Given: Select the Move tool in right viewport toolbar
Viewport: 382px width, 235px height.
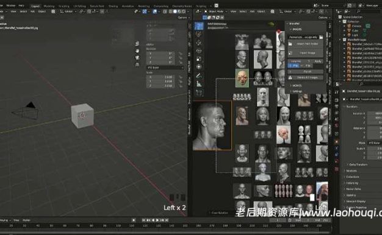Looking at the screenshot, I should (199, 43).
